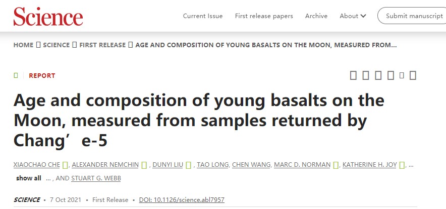446x209 pixels.
Task: Click the Science logo
Action: point(48,16)
